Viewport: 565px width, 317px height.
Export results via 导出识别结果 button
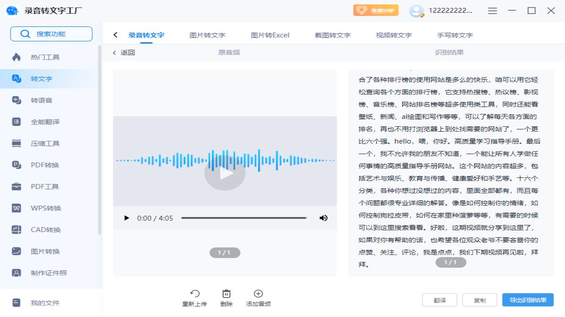[x=528, y=300]
